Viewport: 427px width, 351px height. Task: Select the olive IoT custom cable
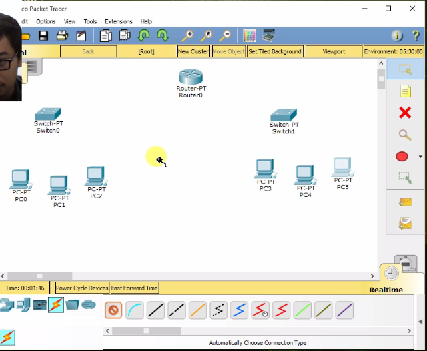324,310
